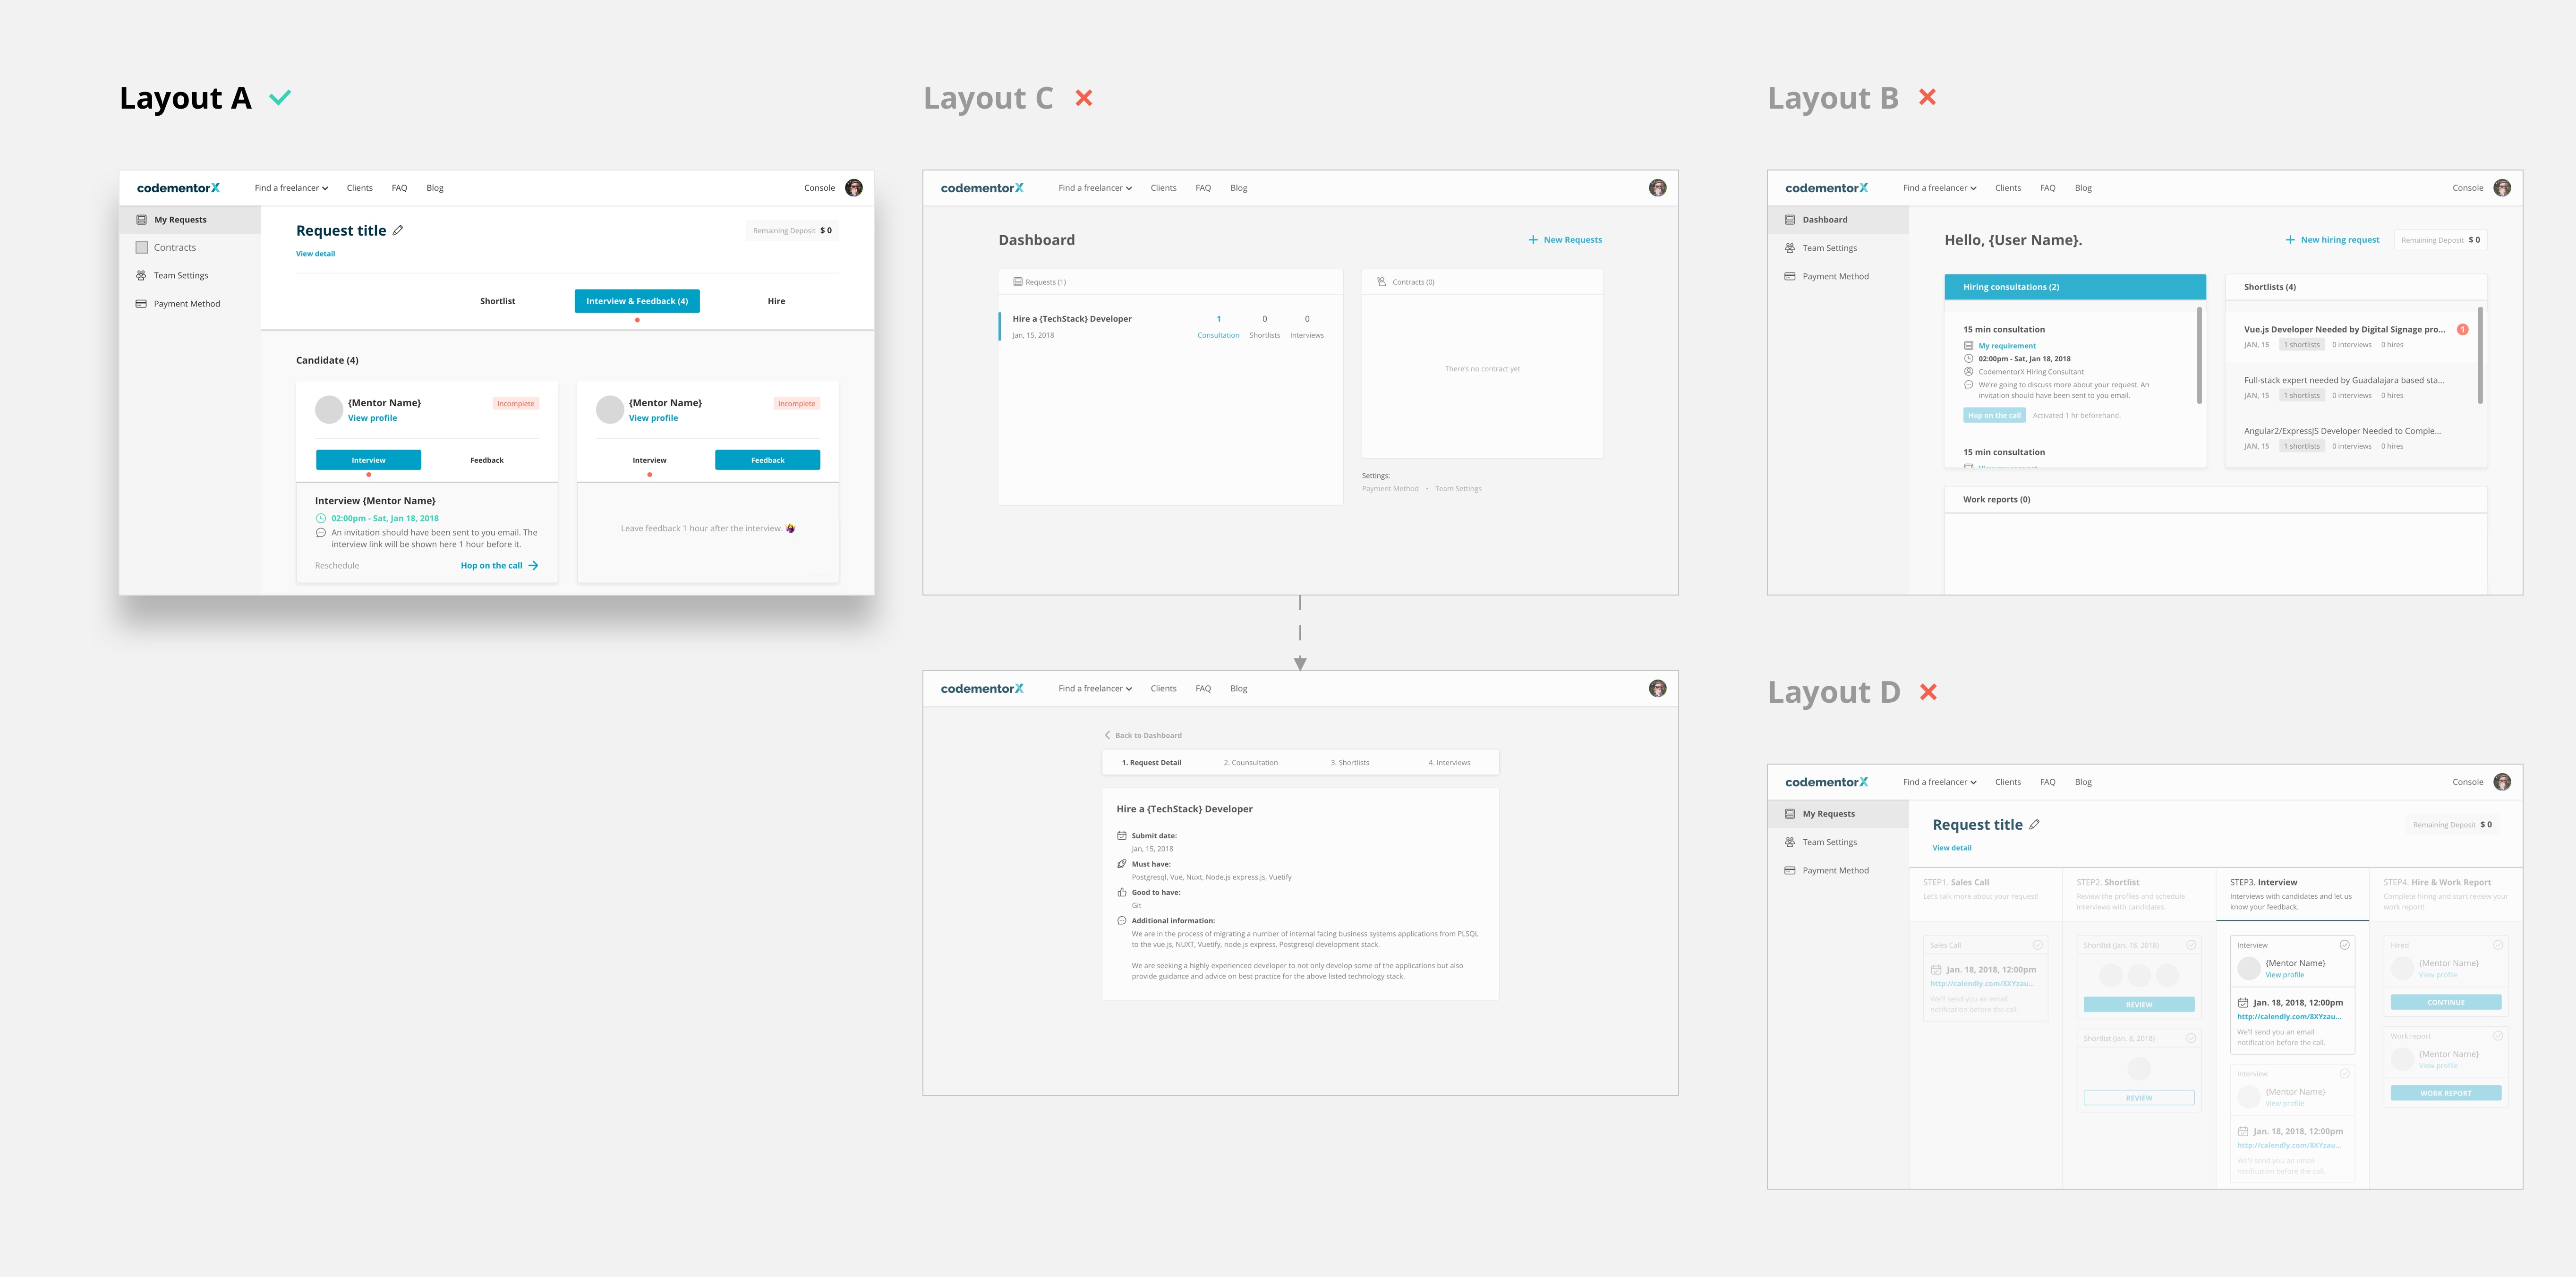Click the Payment Method card icon in Layout A

pyautogui.click(x=141, y=303)
